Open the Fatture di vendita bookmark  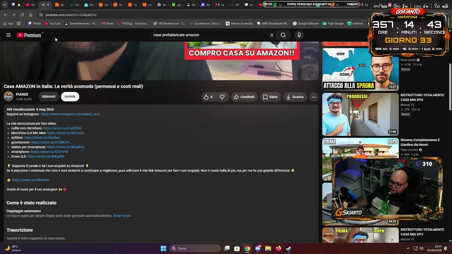coord(239,24)
